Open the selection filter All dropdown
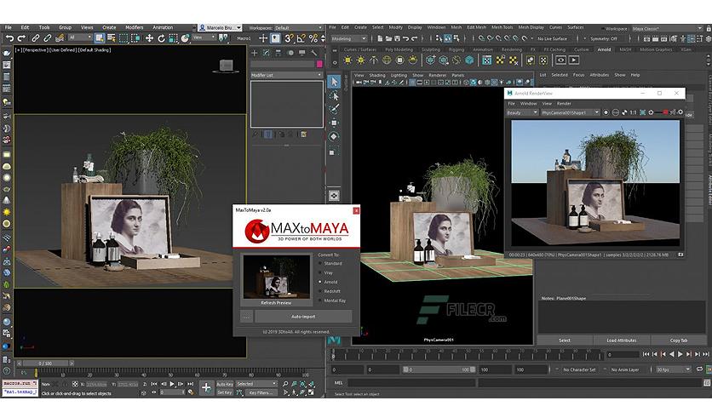 [80, 37]
